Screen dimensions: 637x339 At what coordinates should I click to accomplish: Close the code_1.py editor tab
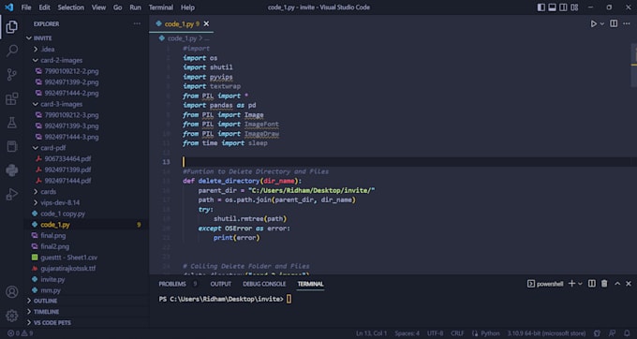[x=206, y=24]
